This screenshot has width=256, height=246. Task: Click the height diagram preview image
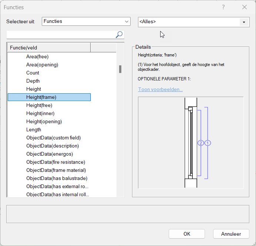[x=191, y=142]
